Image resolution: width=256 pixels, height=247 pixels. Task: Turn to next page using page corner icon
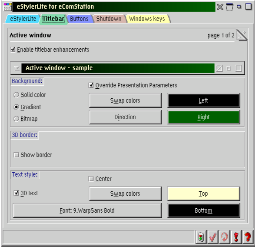242,35
